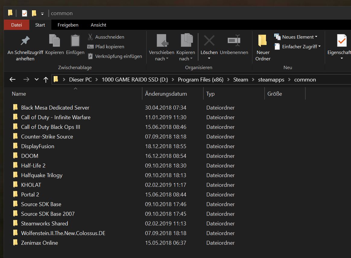The image size is (351, 258).
Task: Select Counter-Strike Source folder
Action: (x=47, y=137)
